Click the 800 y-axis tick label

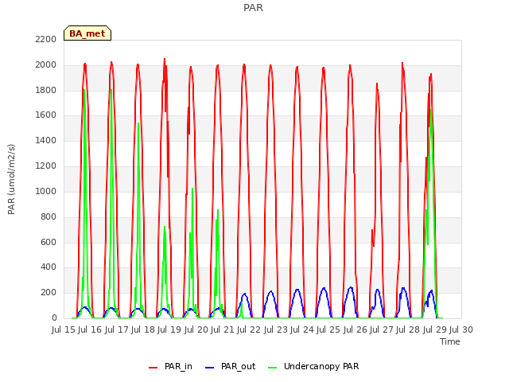(49, 216)
